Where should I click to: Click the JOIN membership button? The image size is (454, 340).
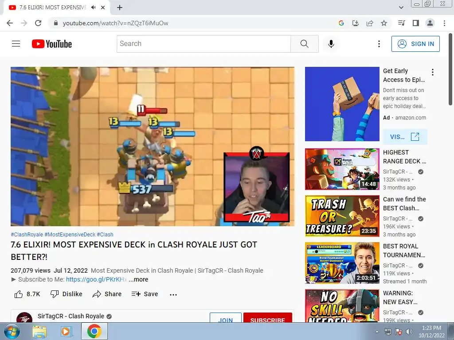click(226, 318)
